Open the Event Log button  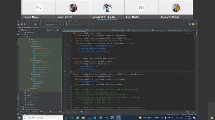tap(190, 112)
